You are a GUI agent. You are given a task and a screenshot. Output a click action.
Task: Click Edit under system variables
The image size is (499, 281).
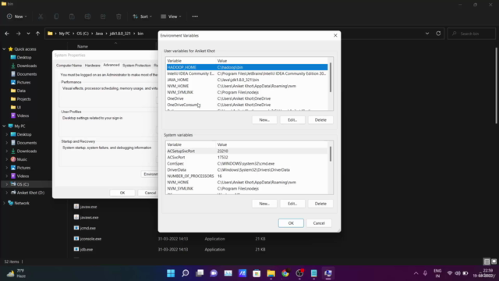click(292, 204)
